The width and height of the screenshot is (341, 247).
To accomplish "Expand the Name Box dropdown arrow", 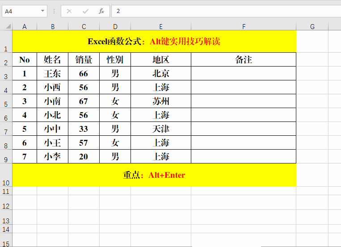I will [42, 11].
